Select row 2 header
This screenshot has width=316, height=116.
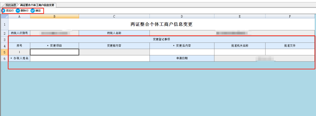pyautogui.click(x=4, y=33)
